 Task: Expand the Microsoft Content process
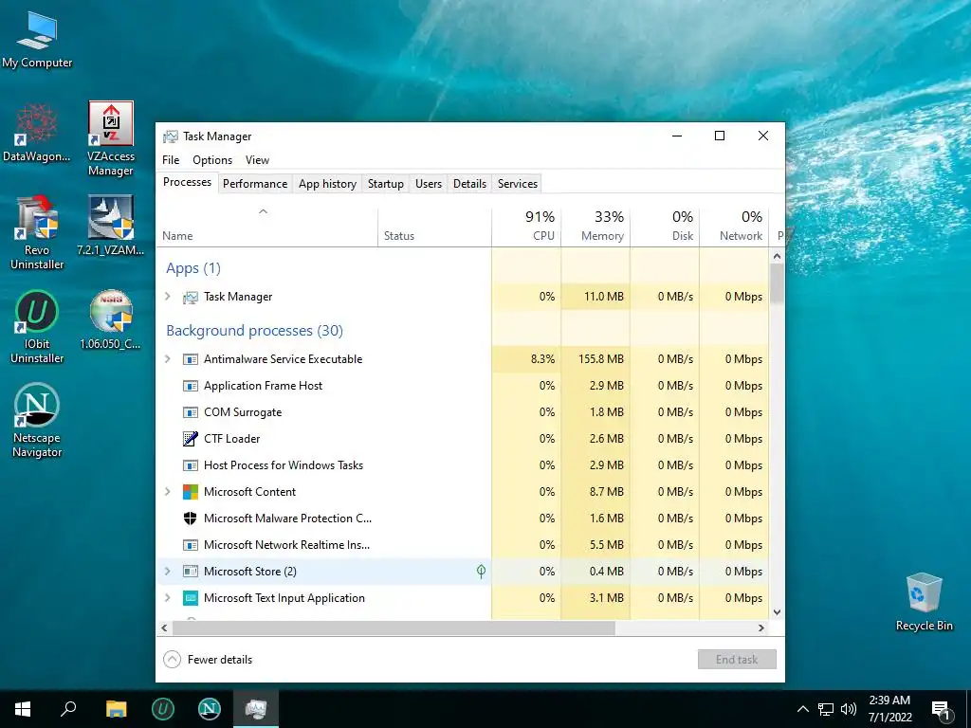pyautogui.click(x=168, y=492)
